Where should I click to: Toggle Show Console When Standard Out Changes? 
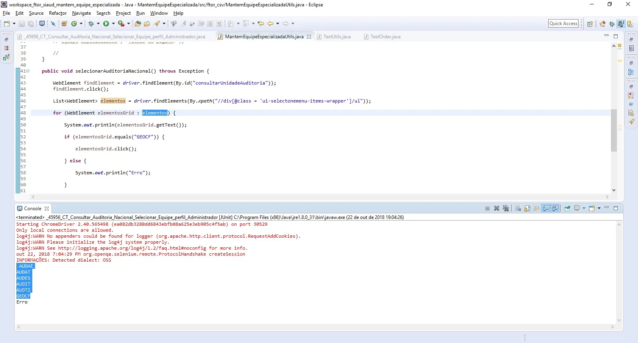pyautogui.click(x=546, y=208)
